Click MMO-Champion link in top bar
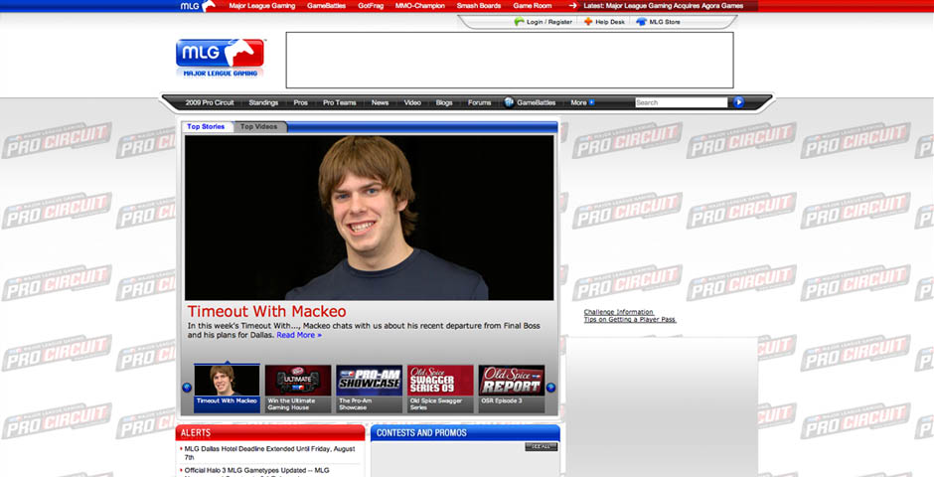This screenshot has height=477, width=934. [420, 6]
